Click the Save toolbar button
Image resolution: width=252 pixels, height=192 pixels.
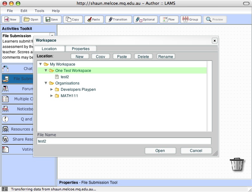[x=52, y=19]
